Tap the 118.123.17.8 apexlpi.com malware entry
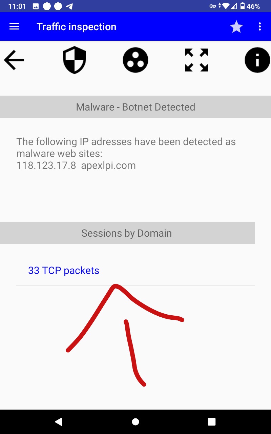The height and width of the screenshot is (434, 271). (x=76, y=165)
